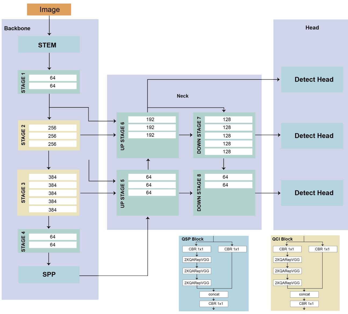
Task: Click the middle Detect Head box
Action: pos(312,136)
